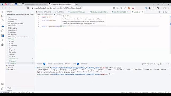Expand the 01_Introduction folder
171x96 pixels.
(x=13, y=19)
